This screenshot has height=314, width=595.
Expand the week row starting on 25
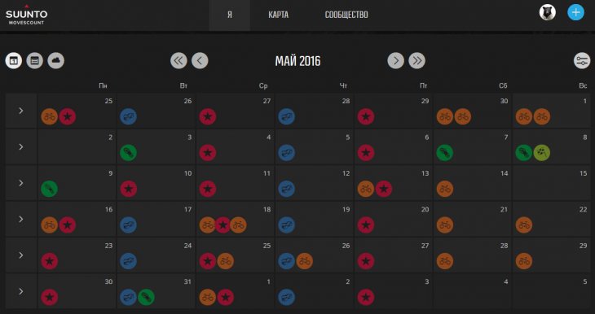click(x=21, y=111)
